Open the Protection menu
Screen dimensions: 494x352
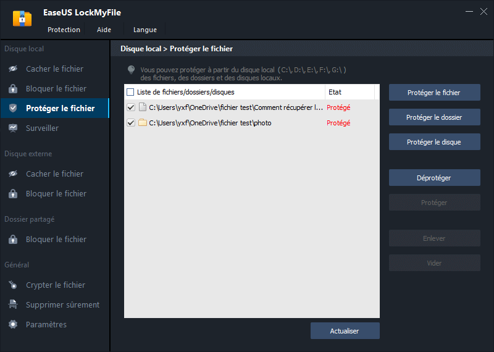(x=64, y=30)
